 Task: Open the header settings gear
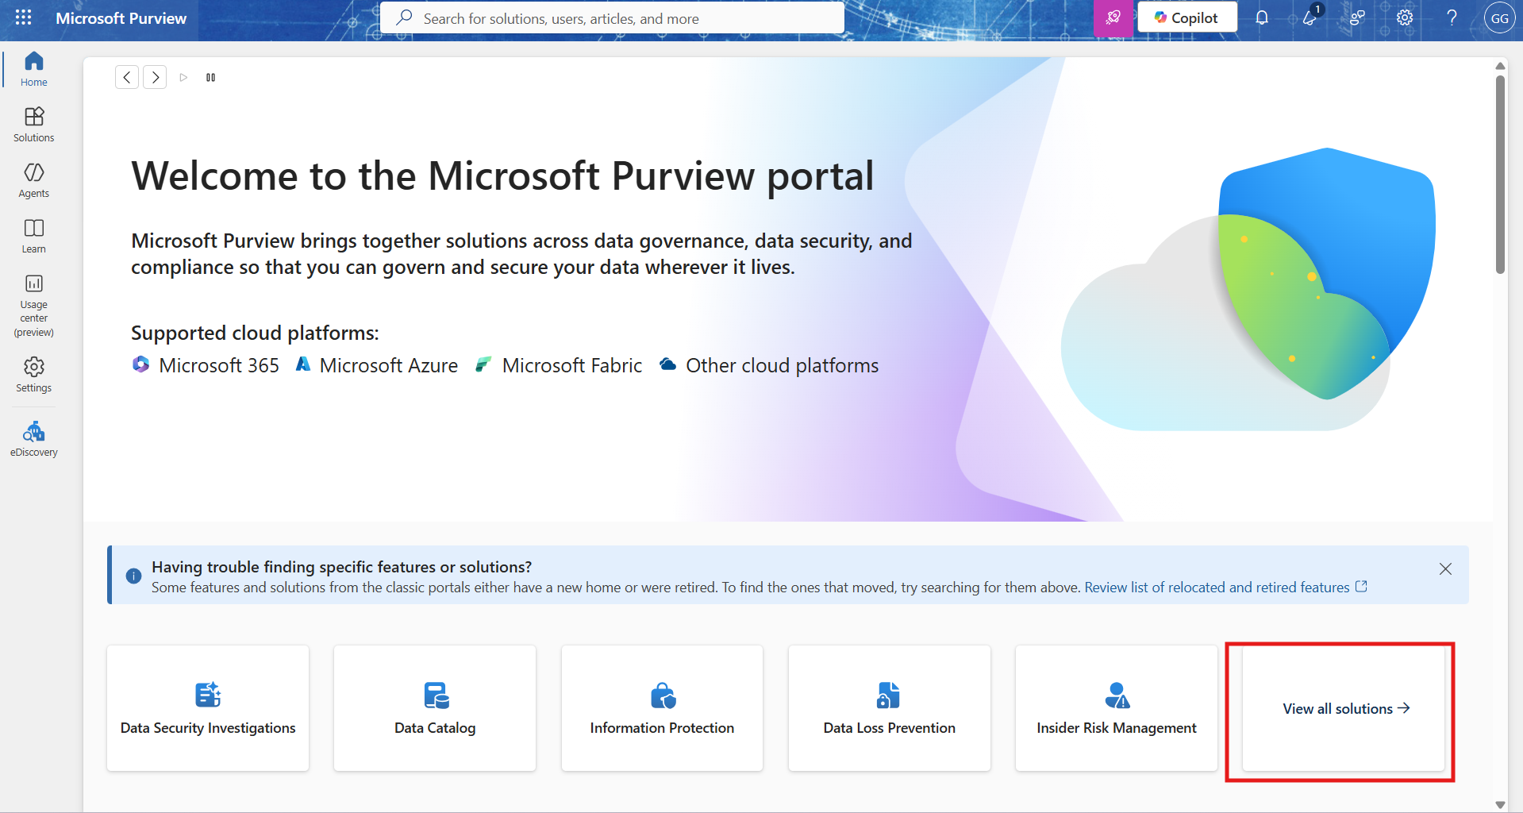(x=1404, y=17)
